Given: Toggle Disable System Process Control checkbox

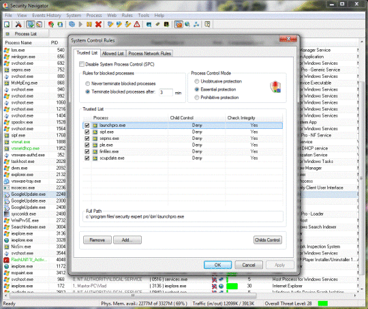Looking at the screenshot, I should coord(82,64).
